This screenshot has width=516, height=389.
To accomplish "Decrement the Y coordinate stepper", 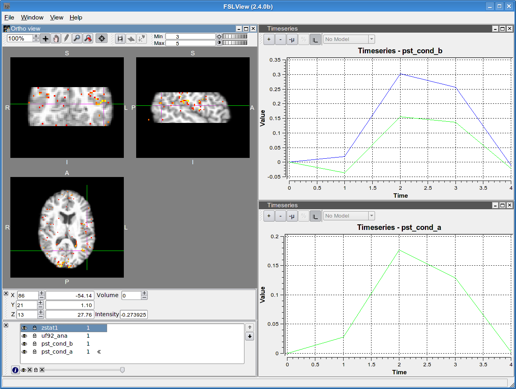I will [41, 307].
